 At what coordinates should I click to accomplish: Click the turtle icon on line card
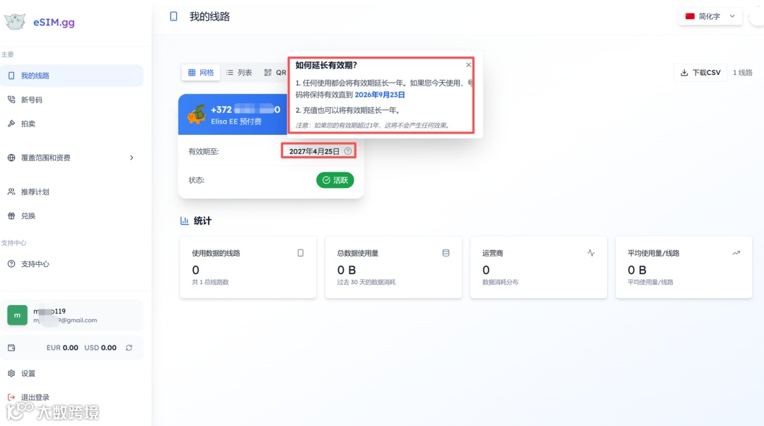pyautogui.click(x=197, y=115)
